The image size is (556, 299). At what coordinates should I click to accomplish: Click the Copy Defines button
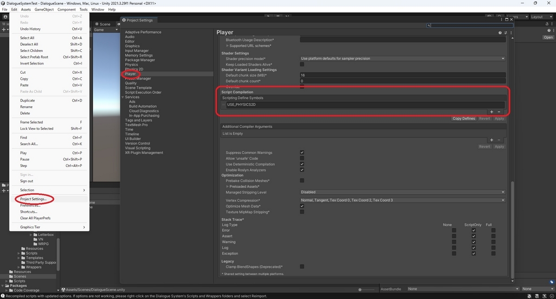click(464, 119)
